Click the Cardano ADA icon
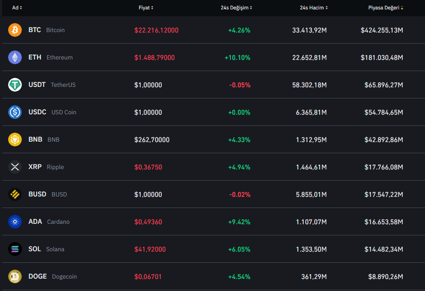The image size is (425, 291). pyautogui.click(x=15, y=222)
